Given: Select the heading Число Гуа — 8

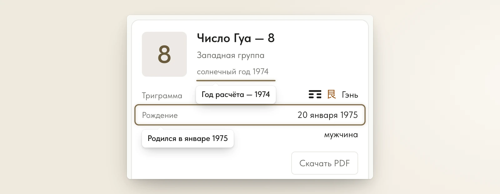Looking at the screenshot, I should coord(236,38).
